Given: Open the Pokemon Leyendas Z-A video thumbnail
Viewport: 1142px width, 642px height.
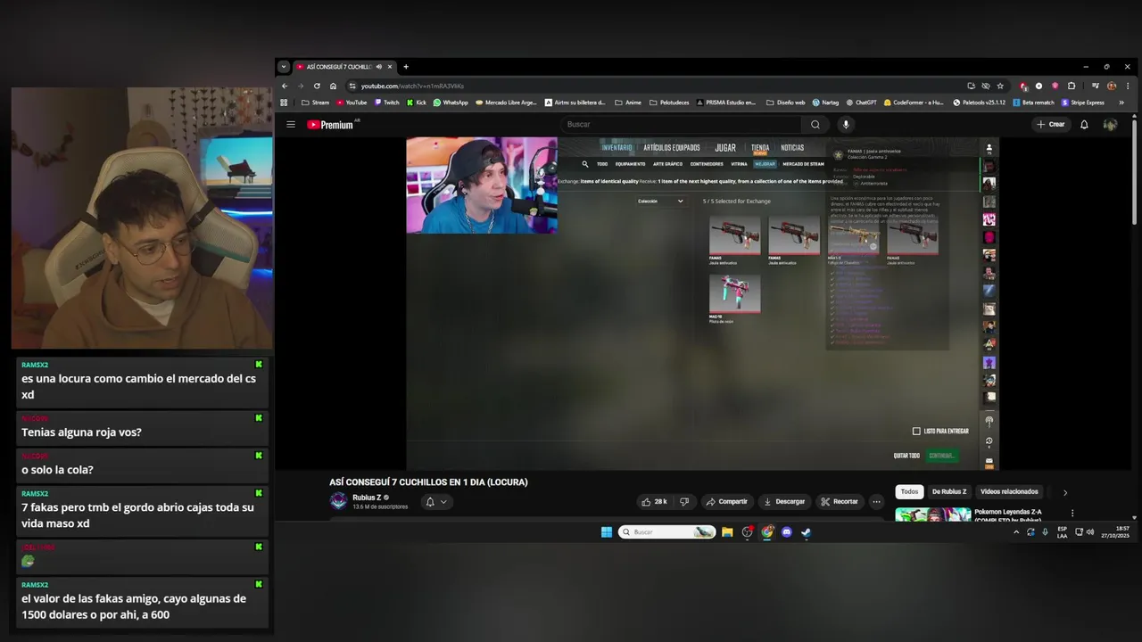Looking at the screenshot, I should pyautogui.click(x=933, y=514).
